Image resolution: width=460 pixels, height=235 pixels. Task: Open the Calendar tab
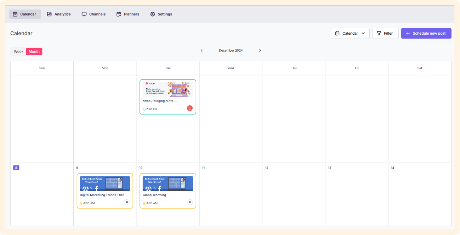(x=25, y=14)
